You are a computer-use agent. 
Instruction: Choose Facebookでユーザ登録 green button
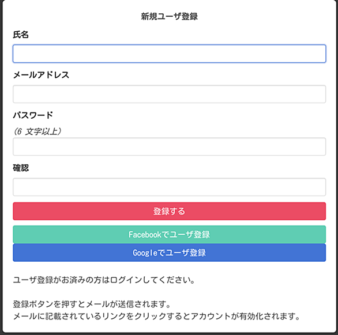tap(169, 235)
